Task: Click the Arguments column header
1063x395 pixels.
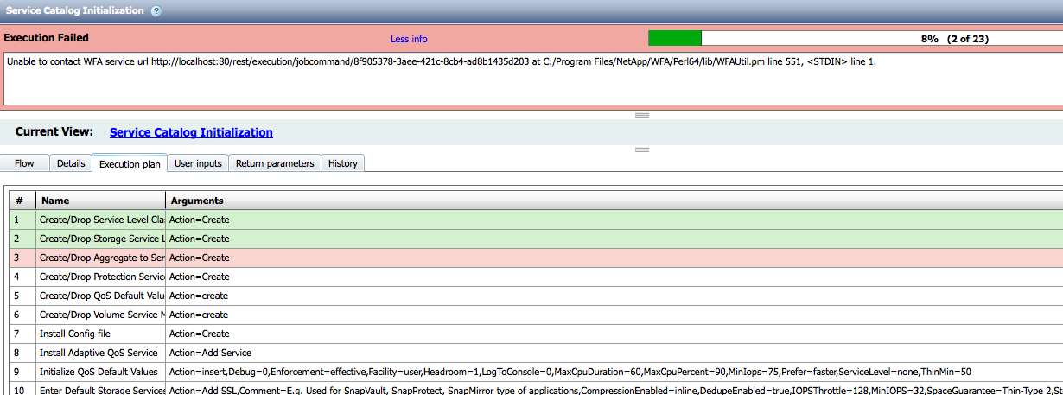Action: click(614, 201)
